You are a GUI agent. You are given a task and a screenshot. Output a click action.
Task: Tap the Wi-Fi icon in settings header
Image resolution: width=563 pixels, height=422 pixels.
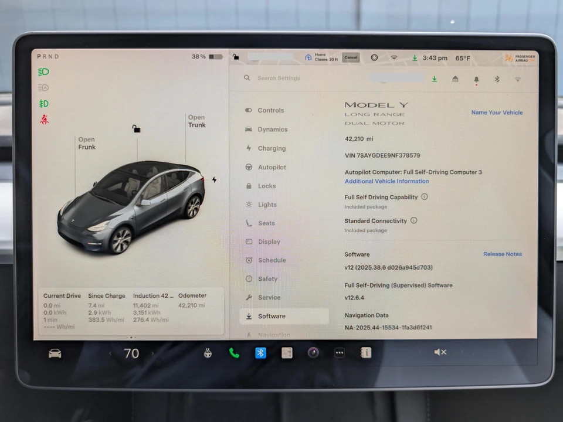[x=518, y=79]
